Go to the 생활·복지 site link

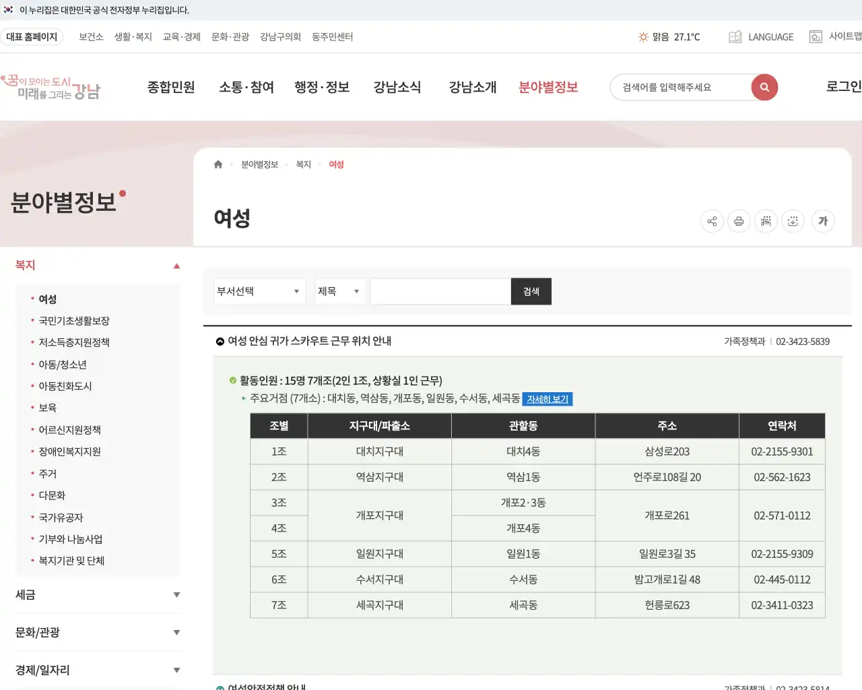coord(133,37)
